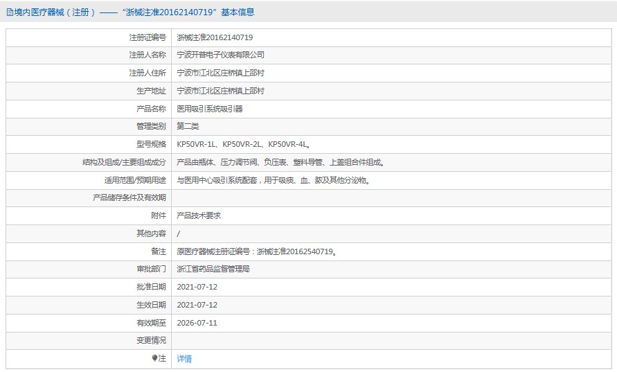
Task: Click the 附件 label
Action: [x=159, y=215]
